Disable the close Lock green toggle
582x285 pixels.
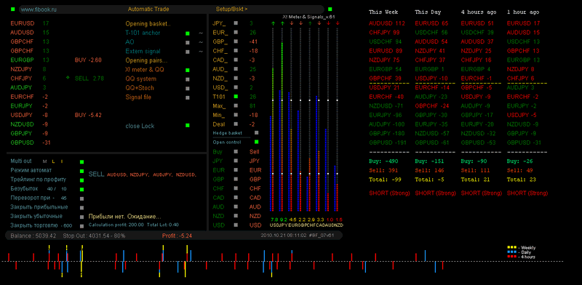click(x=188, y=126)
